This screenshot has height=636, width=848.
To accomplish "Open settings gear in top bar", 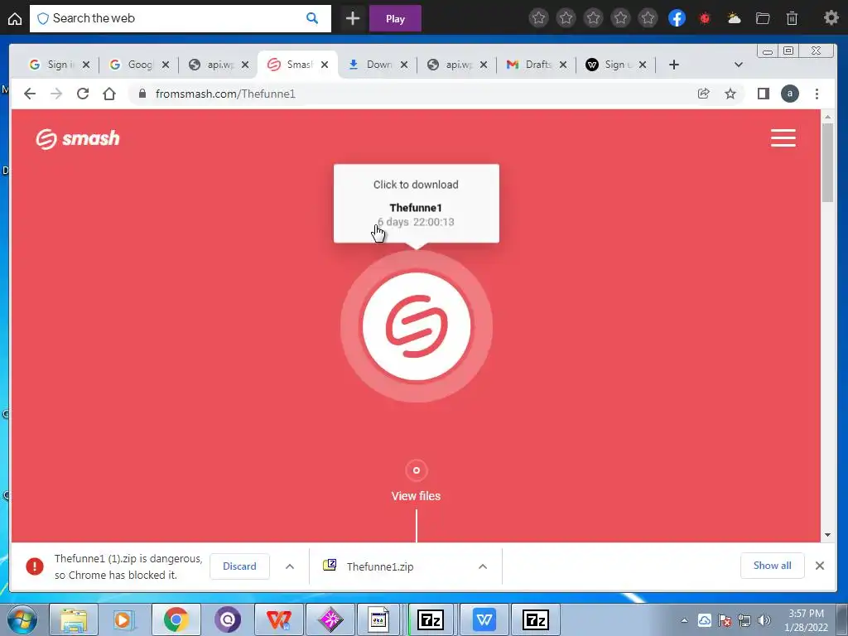I will pyautogui.click(x=831, y=18).
